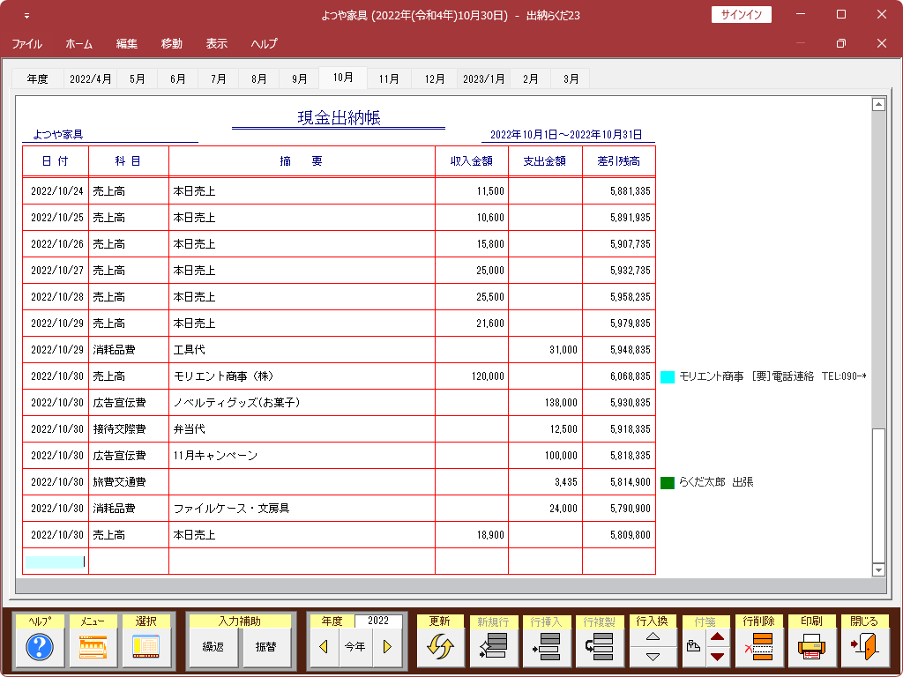Click the 行削除 delete row icon
The height and width of the screenshot is (677, 903).
click(x=758, y=647)
